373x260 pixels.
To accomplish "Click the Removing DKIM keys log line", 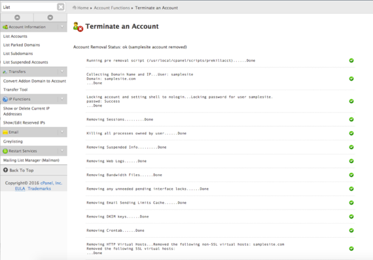I will tap(118, 216).
